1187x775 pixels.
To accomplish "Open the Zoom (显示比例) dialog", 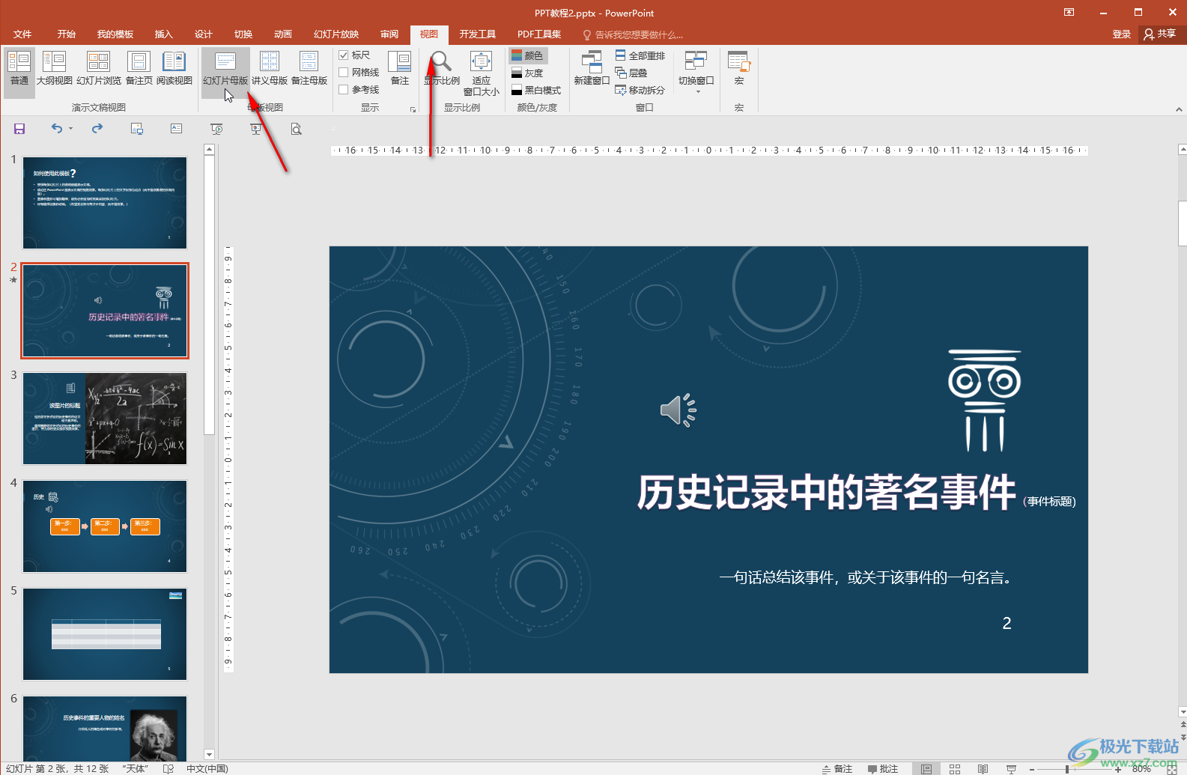I will [442, 69].
